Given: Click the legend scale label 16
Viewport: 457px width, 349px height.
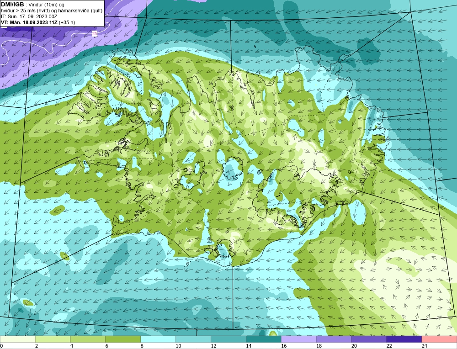Looking at the screenshot, I should pos(284,346).
